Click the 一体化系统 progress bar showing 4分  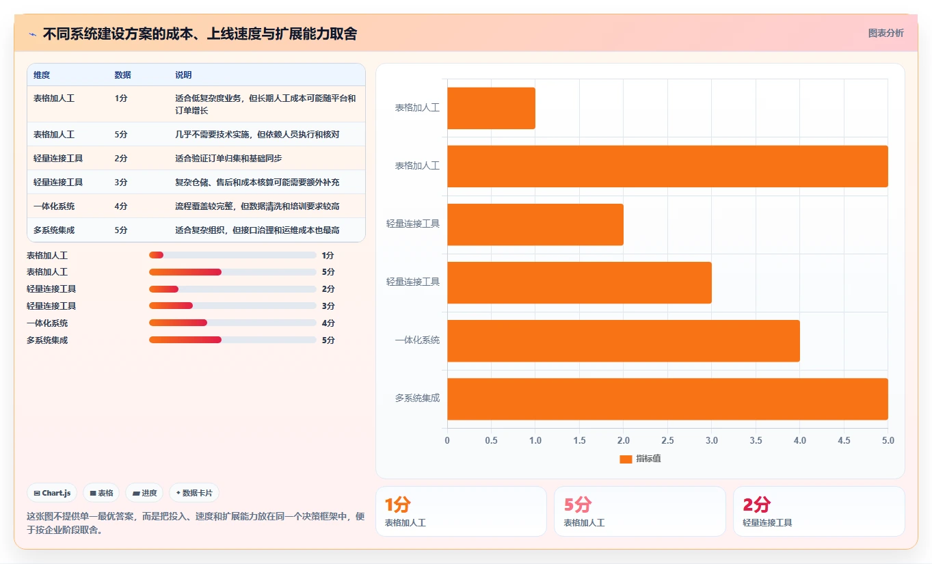[x=232, y=323]
